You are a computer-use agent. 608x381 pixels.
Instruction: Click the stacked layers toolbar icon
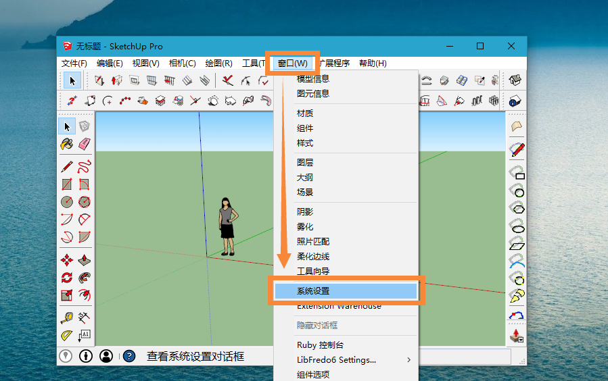tap(160, 101)
